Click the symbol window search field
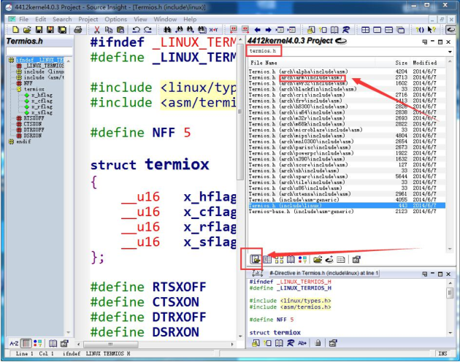Image resolution: width=460 pixels, height=362 pixels. (39, 51)
